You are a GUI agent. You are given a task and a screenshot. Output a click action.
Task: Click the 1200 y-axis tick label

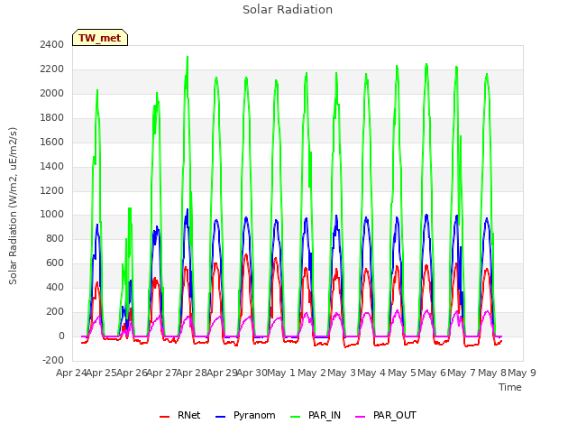click(52, 190)
